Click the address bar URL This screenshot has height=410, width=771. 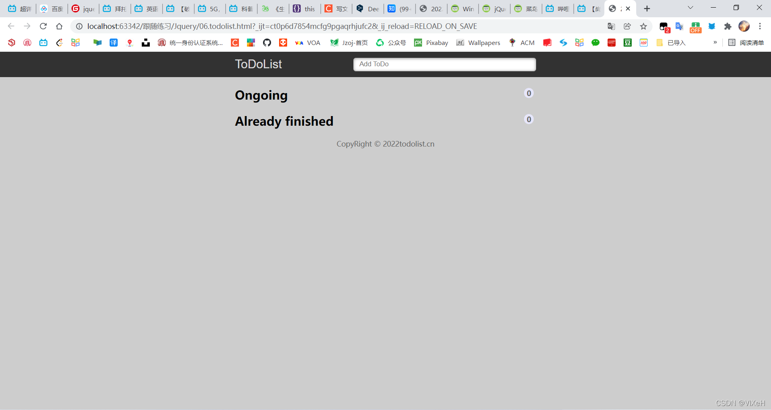pyautogui.click(x=282, y=26)
